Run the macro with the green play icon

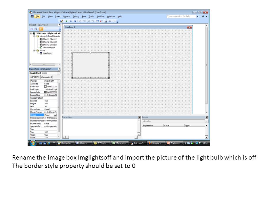(66, 21)
